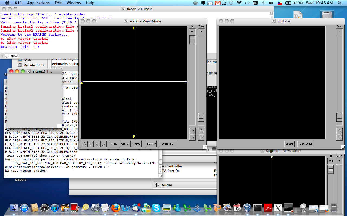347x216 pixels.
Task: Click the Surface window zoom slider handle
Action: tap(339, 117)
